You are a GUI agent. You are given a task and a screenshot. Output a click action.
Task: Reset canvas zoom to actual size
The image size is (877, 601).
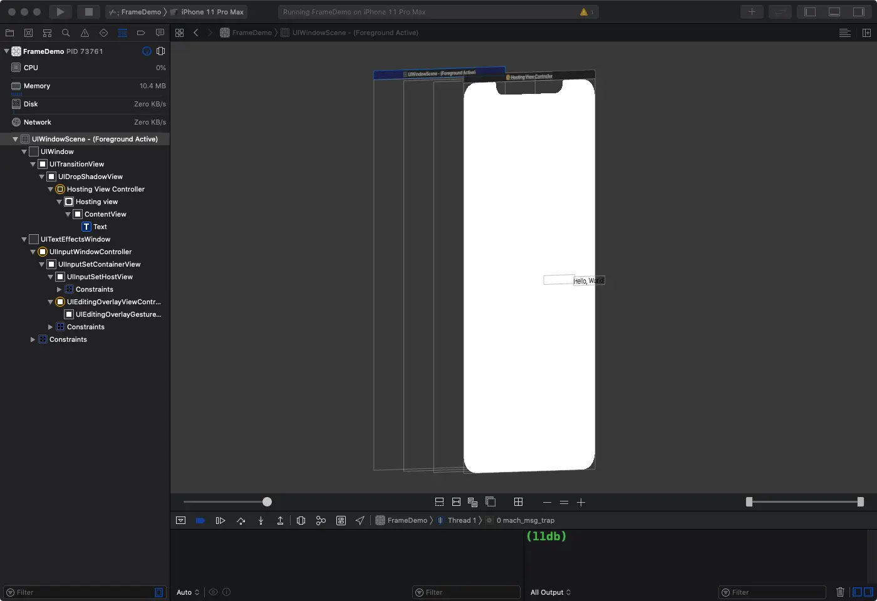point(564,502)
